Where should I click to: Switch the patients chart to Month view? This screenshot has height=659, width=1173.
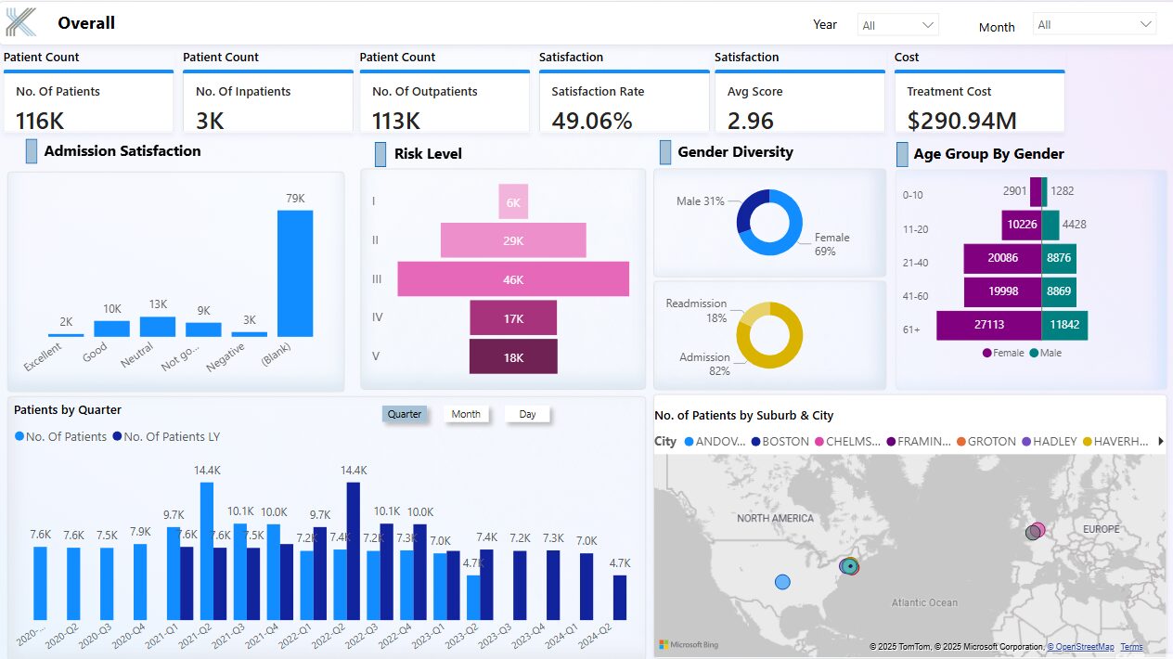[466, 414]
